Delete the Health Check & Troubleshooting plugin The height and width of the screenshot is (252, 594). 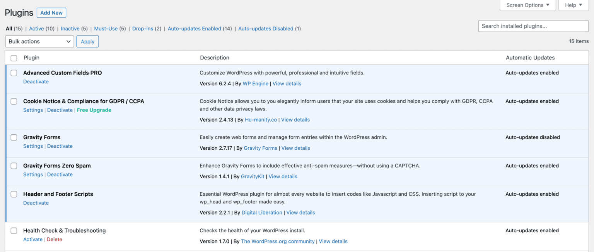click(55, 240)
